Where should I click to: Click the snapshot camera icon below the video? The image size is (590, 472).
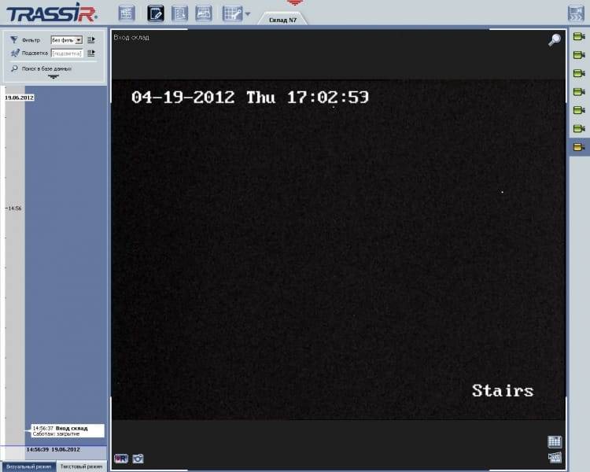tap(138, 458)
